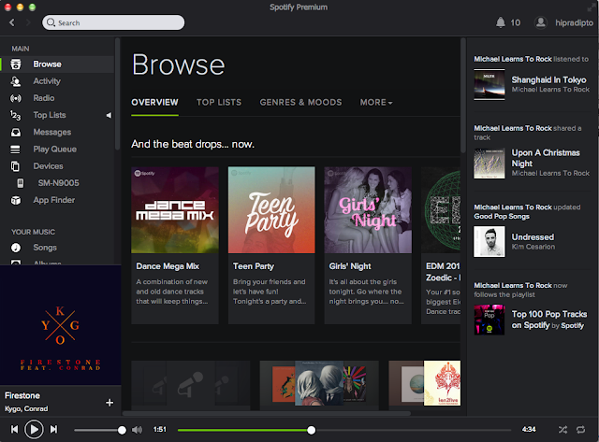Click the user profile avatar icon
Image resolution: width=599 pixels, height=442 pixels.
[x=541, y=22]
